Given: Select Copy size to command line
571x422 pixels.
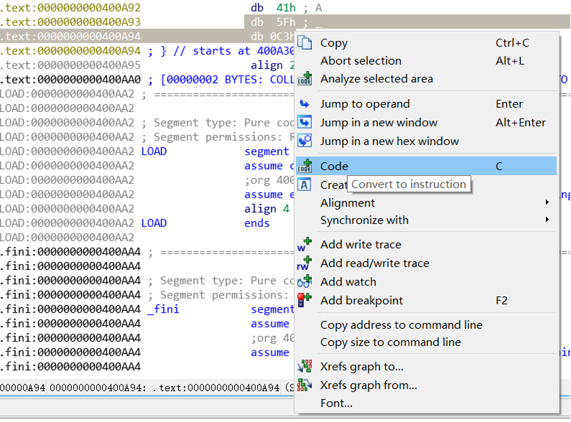Looking at the screenshot, I should coord(426,342).
